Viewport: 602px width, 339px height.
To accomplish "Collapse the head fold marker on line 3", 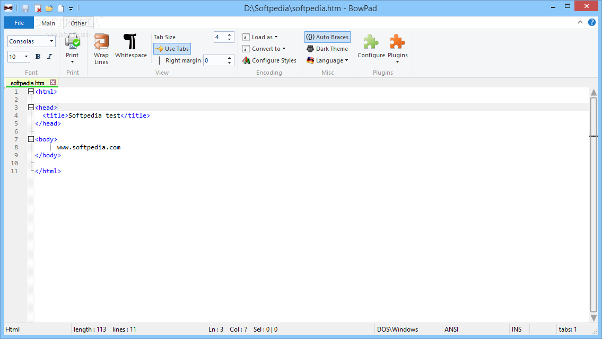I will 31,108.
